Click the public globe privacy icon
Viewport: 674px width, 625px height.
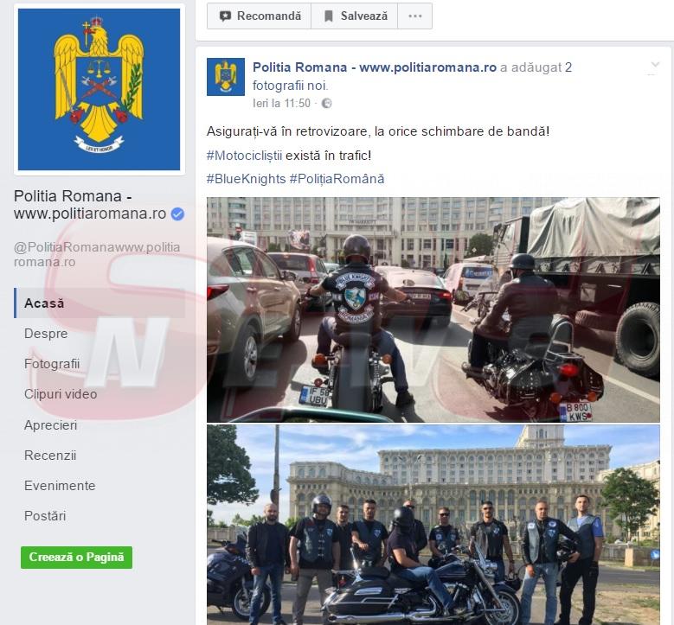click(327, 103)
